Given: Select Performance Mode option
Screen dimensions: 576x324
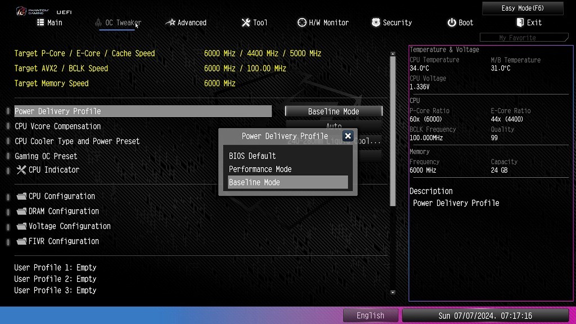Looking at the screenshot, I should pyautogui.click(x=260, y=169).
